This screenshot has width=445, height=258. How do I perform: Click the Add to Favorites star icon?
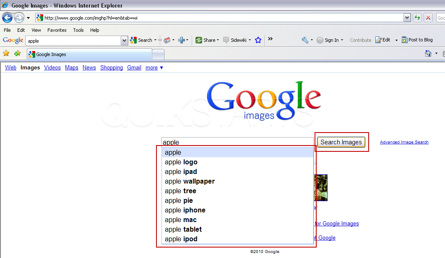coord(17,53)
